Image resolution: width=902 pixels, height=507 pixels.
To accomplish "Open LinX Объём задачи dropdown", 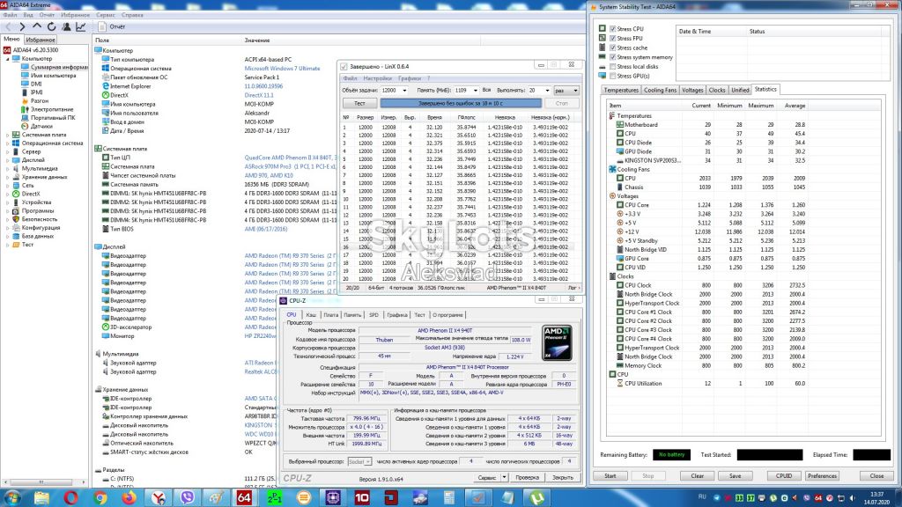I will (x=404, y=91).
